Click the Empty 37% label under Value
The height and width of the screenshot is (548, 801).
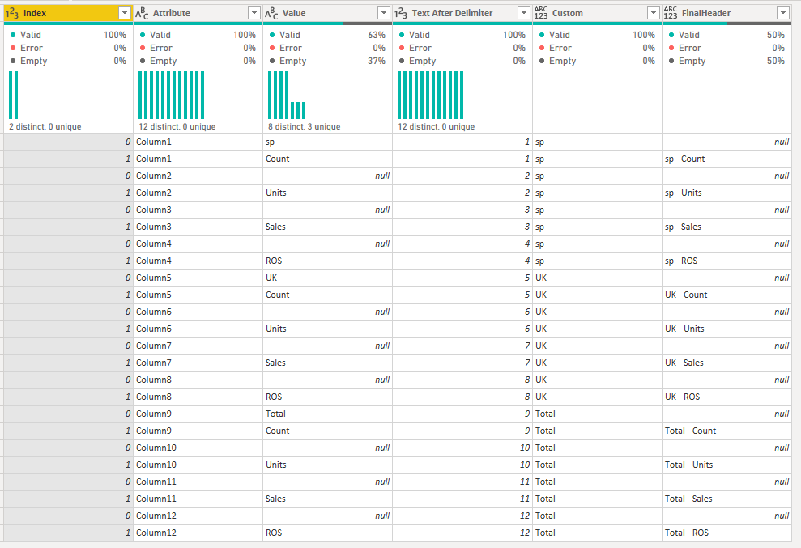pyautogui.click(x=327, y=61)
